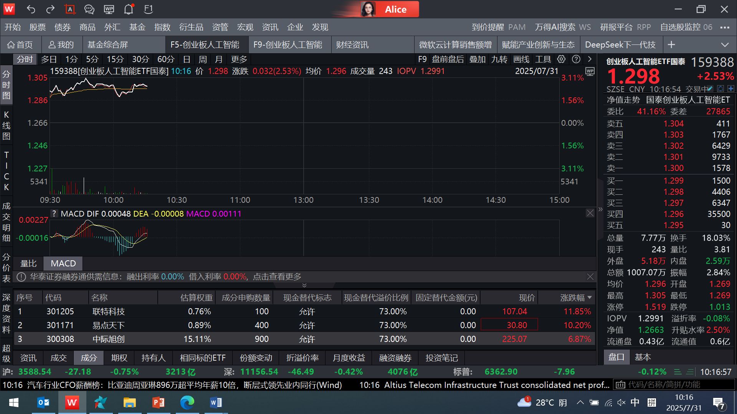Expand the tab list chevron

pos(725,45)
